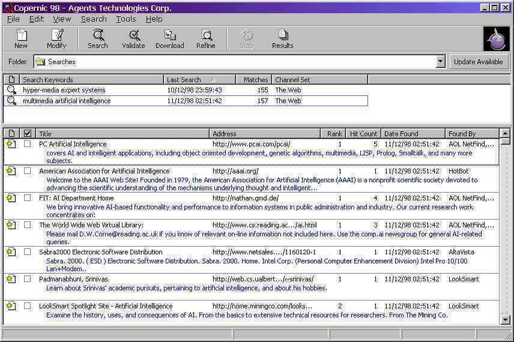
Task: Sort results by the Rank column header
Action: point(334,134)
